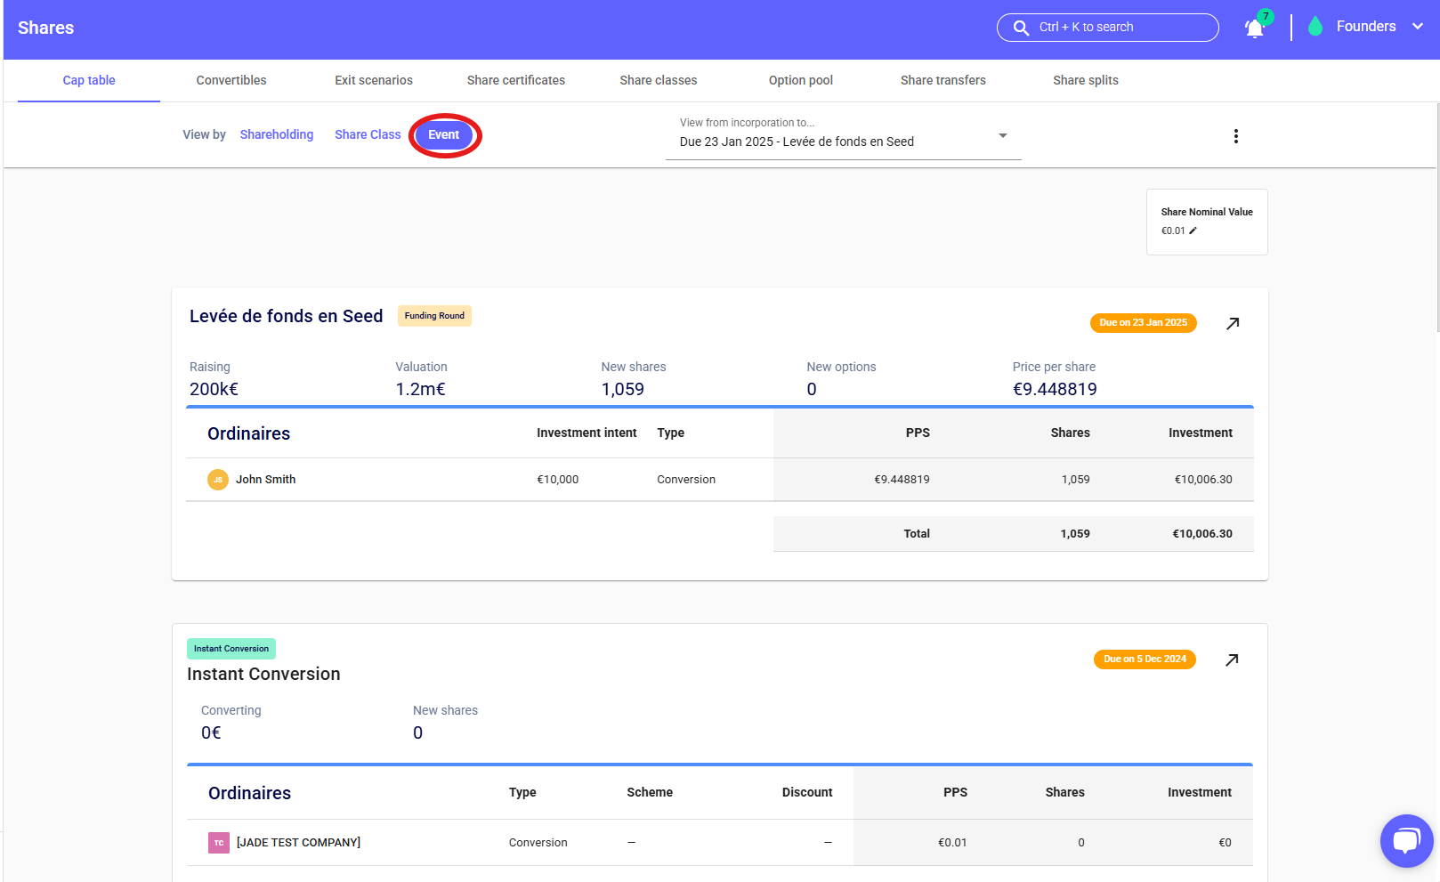Expand the View from incorporation dropdown
This screenshot has width=1440, height=882.
tap(1002, 136)
